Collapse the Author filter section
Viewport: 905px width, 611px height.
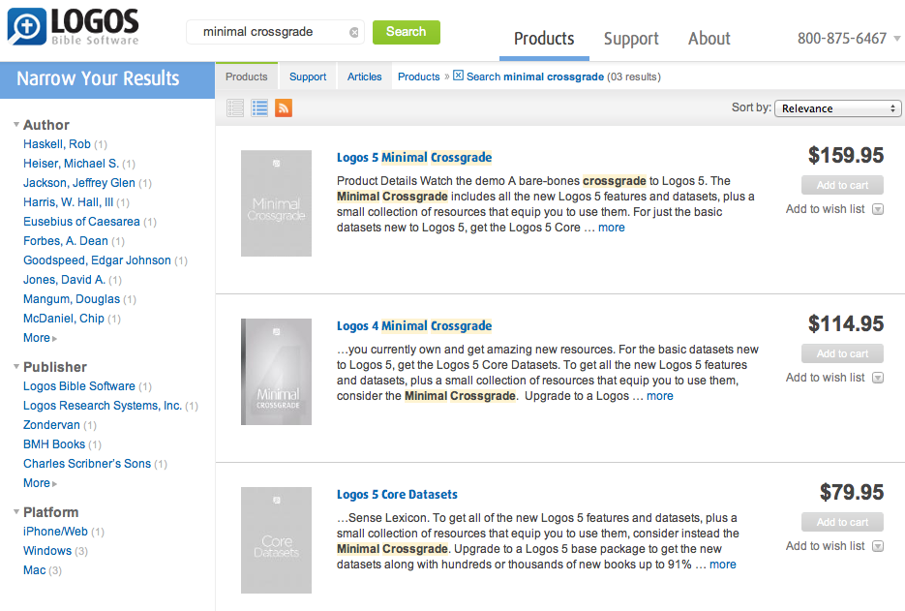pyautogui.click(x=16, y=124)
